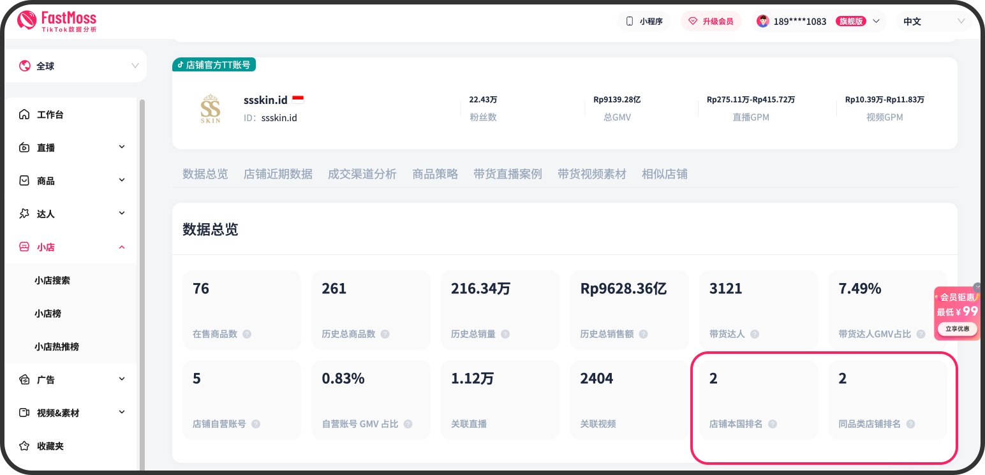Click the 小程序 mini-program icon in header
The width and height of the screenshot is (985, 475).
[628, 21]
